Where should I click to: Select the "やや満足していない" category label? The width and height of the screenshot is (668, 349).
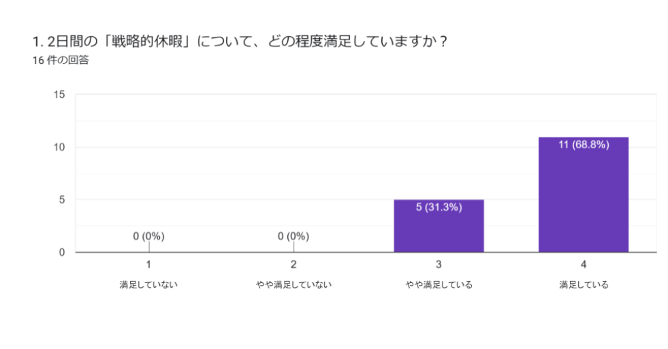click(x=293, y=285)
